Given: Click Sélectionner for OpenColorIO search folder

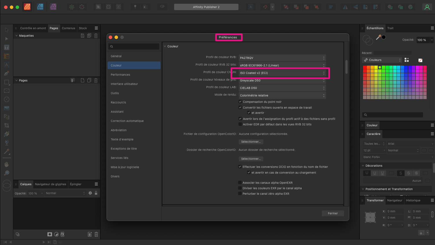Looking at the screenshot, I should point(251,159).
